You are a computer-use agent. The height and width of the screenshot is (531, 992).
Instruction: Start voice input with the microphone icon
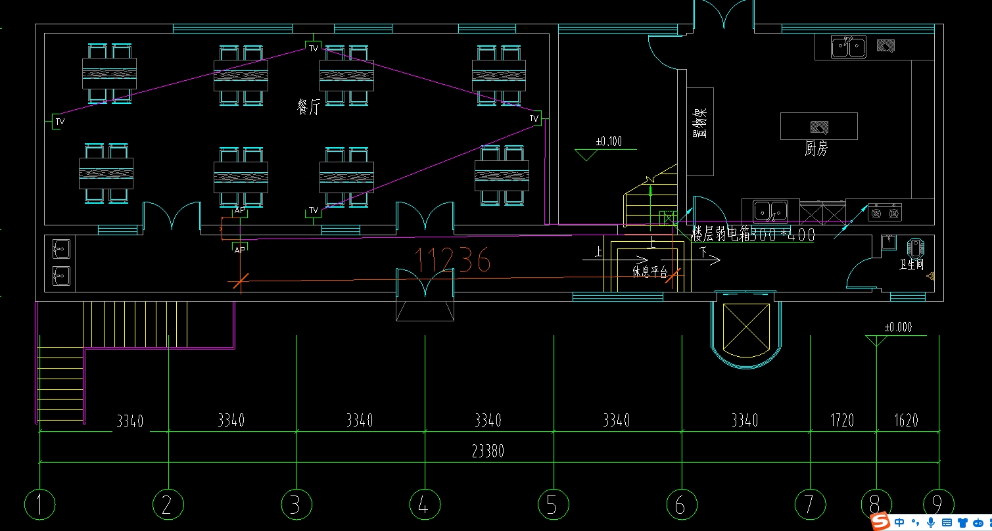(x=931, y=522)
